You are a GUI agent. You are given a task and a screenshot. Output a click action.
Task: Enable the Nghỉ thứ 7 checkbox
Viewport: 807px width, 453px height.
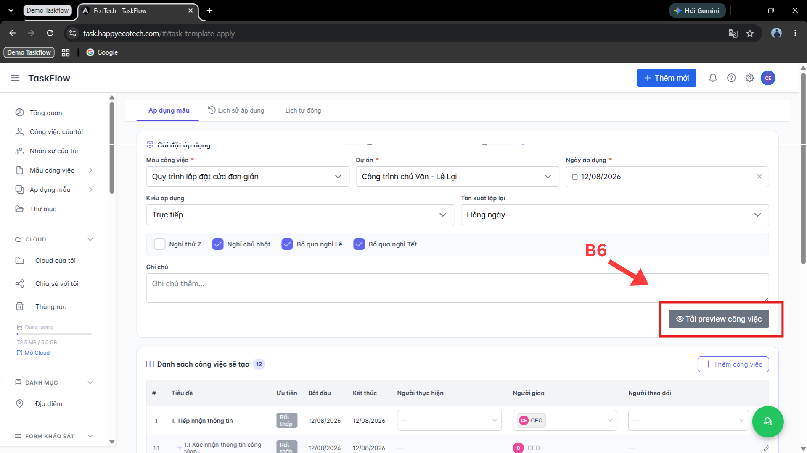tap(159, 244)
